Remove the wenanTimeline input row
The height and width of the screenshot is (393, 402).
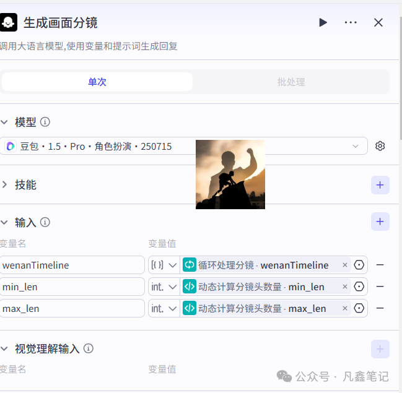tap(380, 265)
